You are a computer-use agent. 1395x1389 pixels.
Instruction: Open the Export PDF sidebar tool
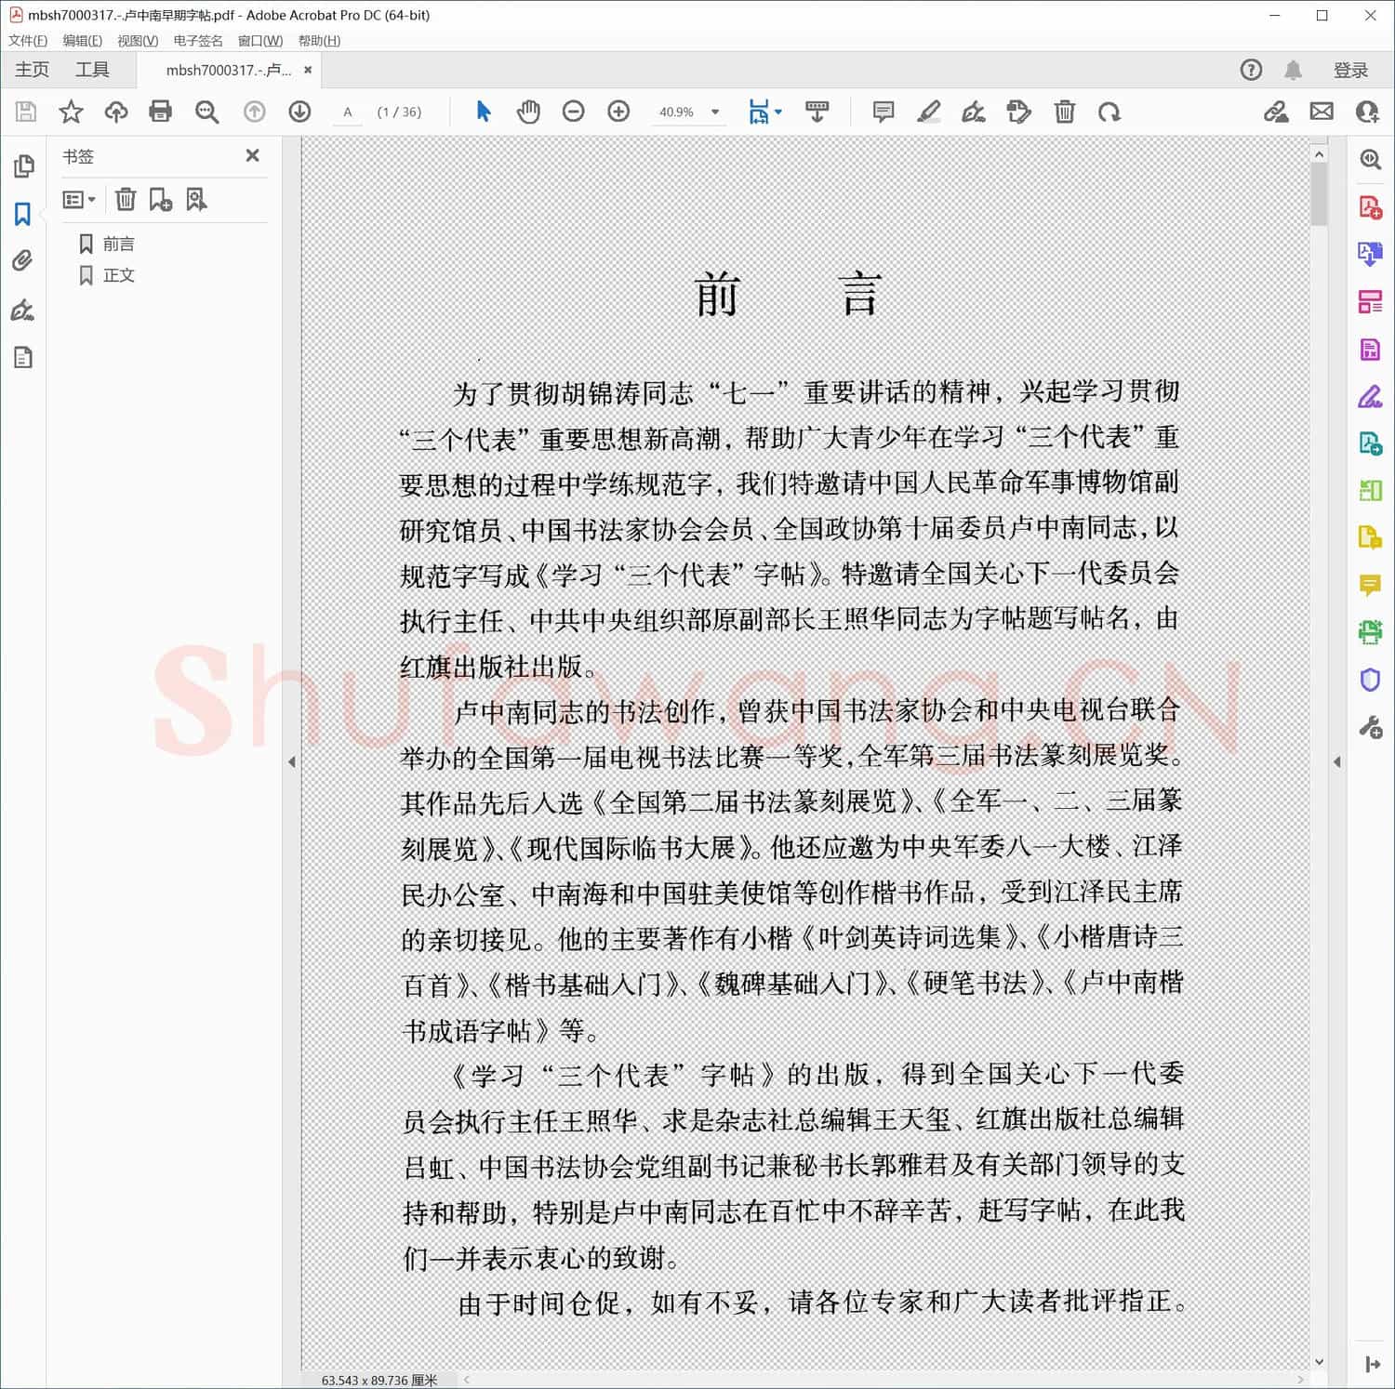(x=1370, y=255)
